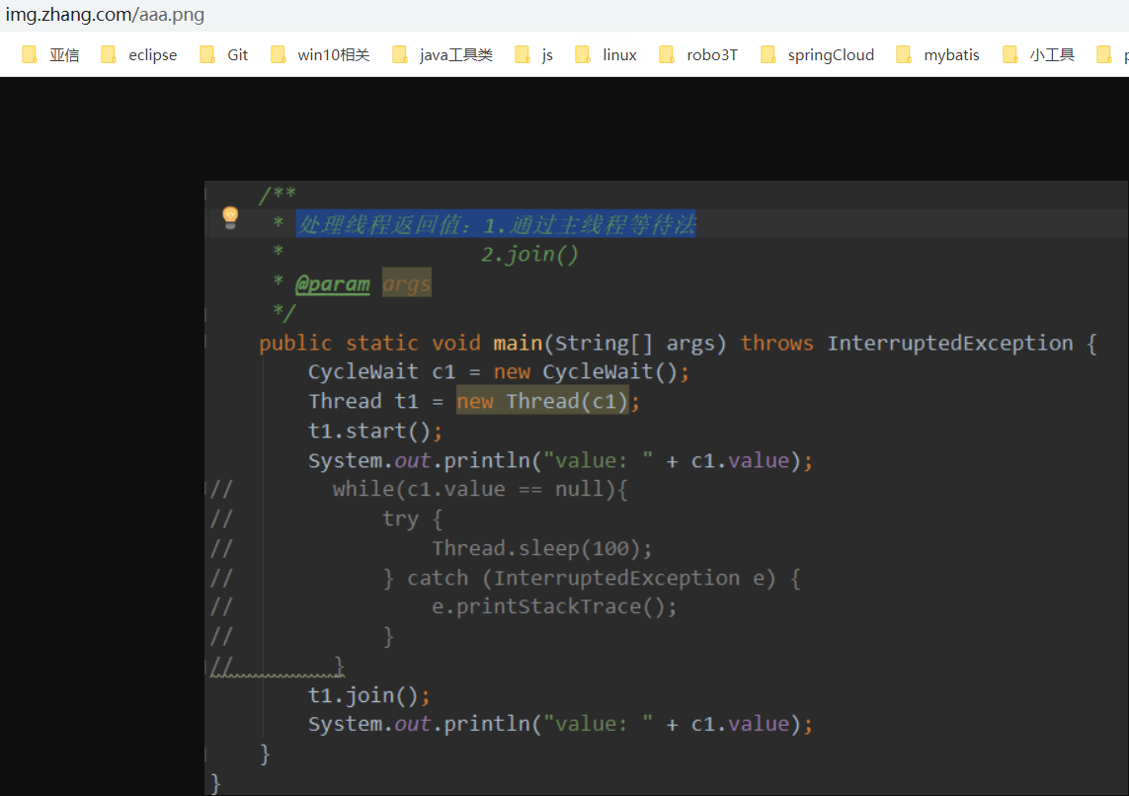
Task: Click the commented catch (InterruptedException e) line
Action: tap(592, 578)
